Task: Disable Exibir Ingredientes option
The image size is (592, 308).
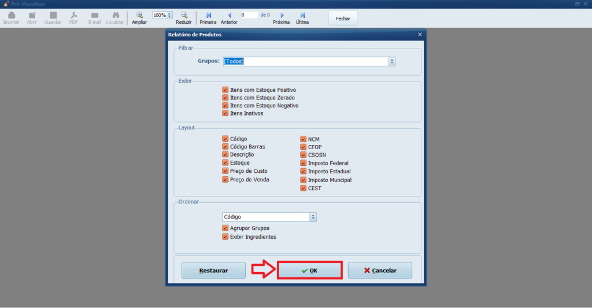Action: coord(225,237)
